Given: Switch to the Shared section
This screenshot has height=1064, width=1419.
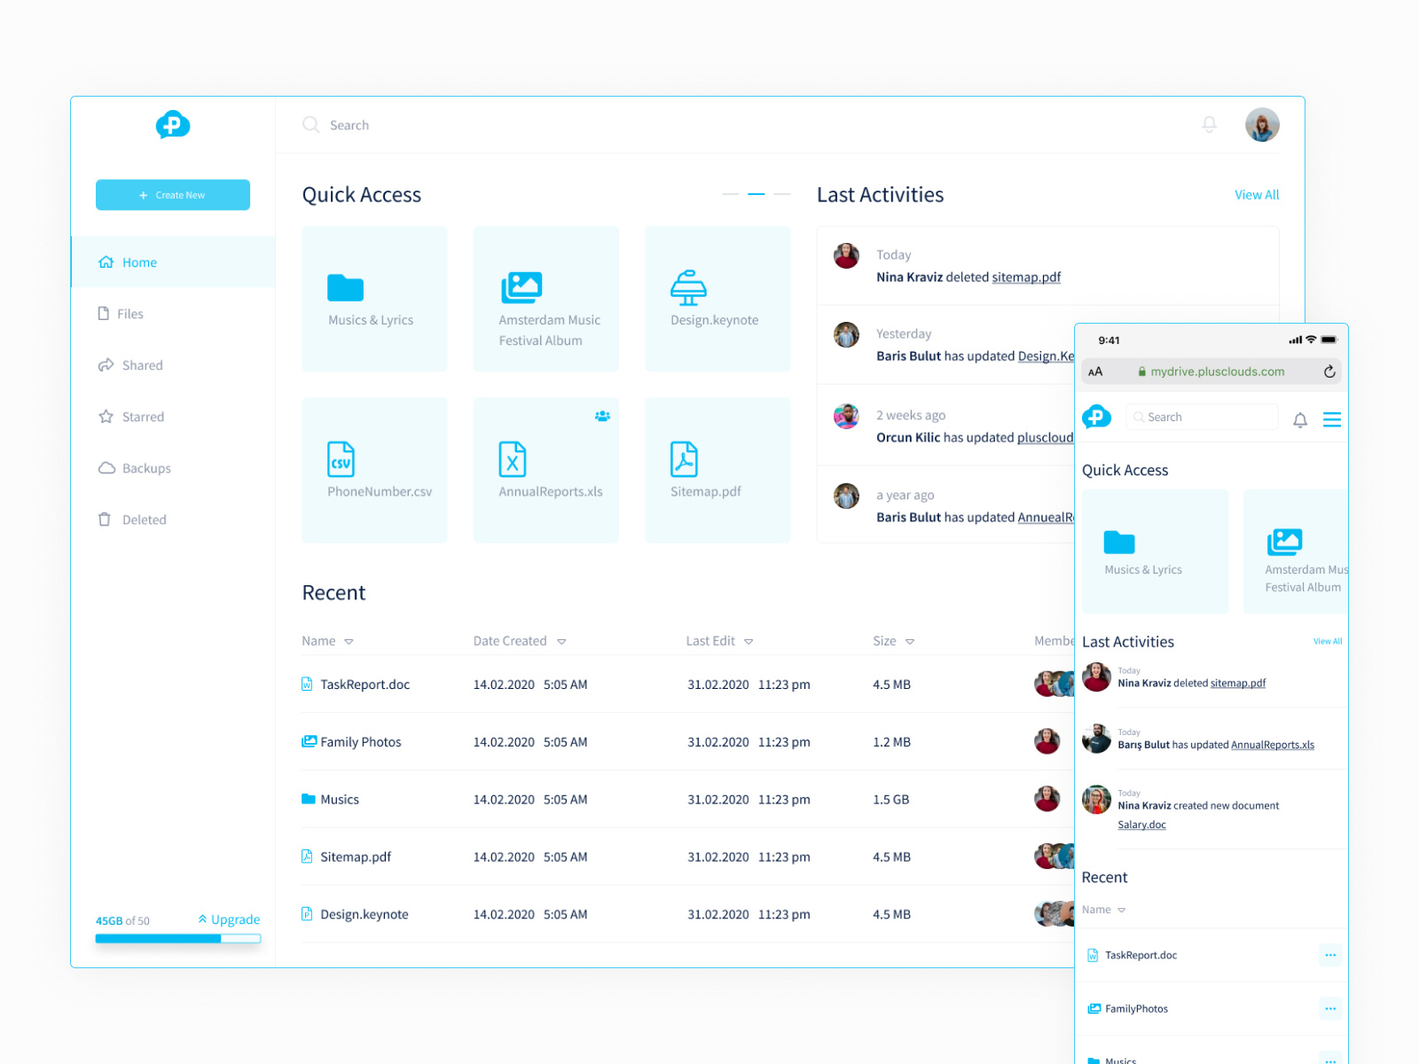Looking at the screenshot, I should pos(143,364).
